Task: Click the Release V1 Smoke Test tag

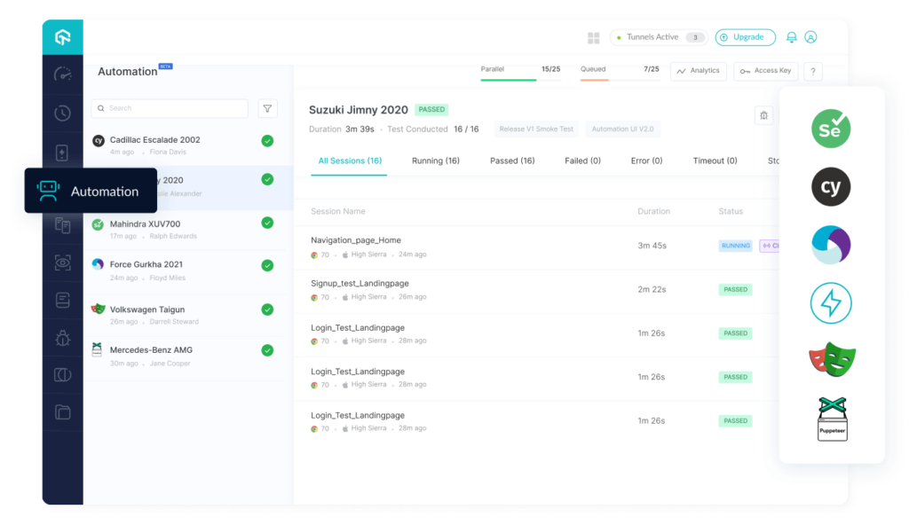Action: click(x=536, y=129)
